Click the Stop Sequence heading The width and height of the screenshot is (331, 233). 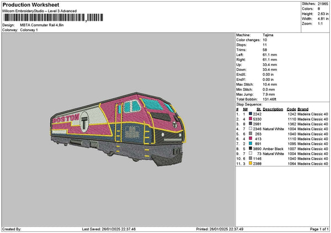249,104
